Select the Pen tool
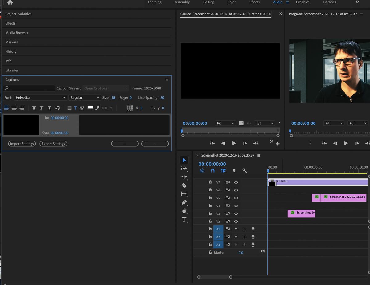Image resolution: width=370 pixels, height=285 pixels. (x=184, y=202)
